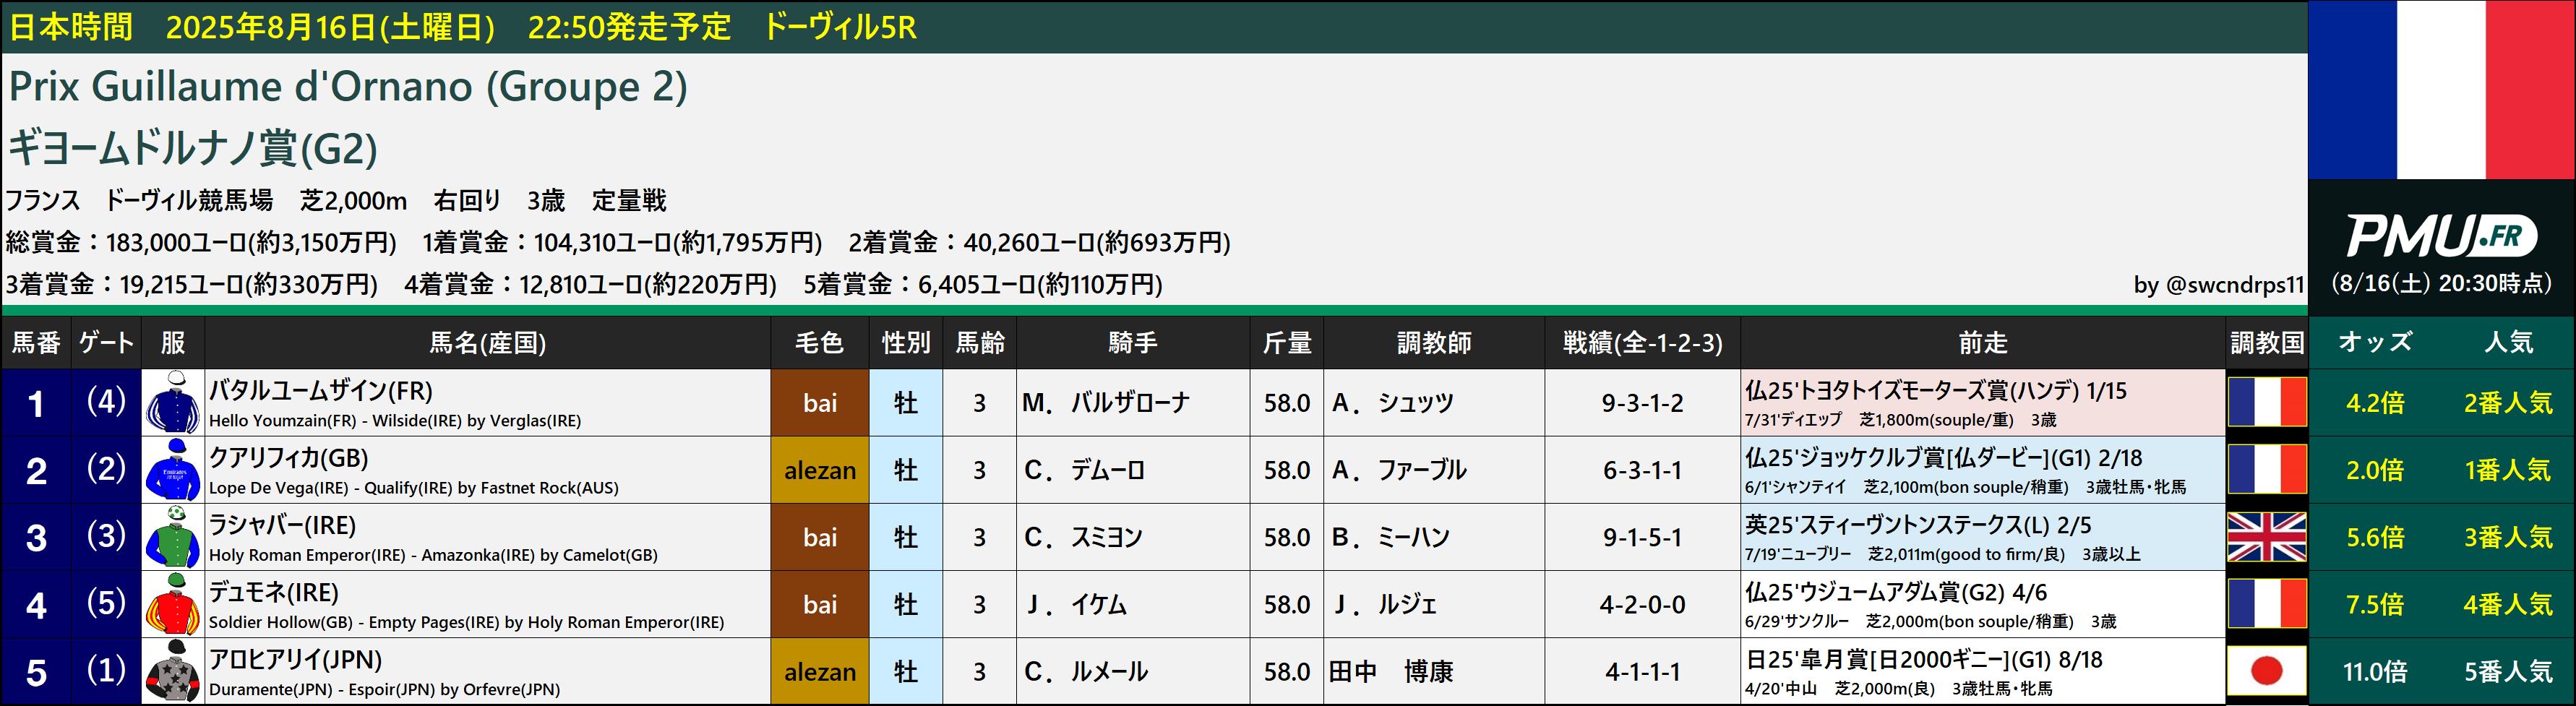Click the grey star silks for horse 5

point(173,671)
